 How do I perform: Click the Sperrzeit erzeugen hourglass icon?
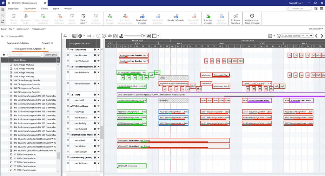point(208,16)
